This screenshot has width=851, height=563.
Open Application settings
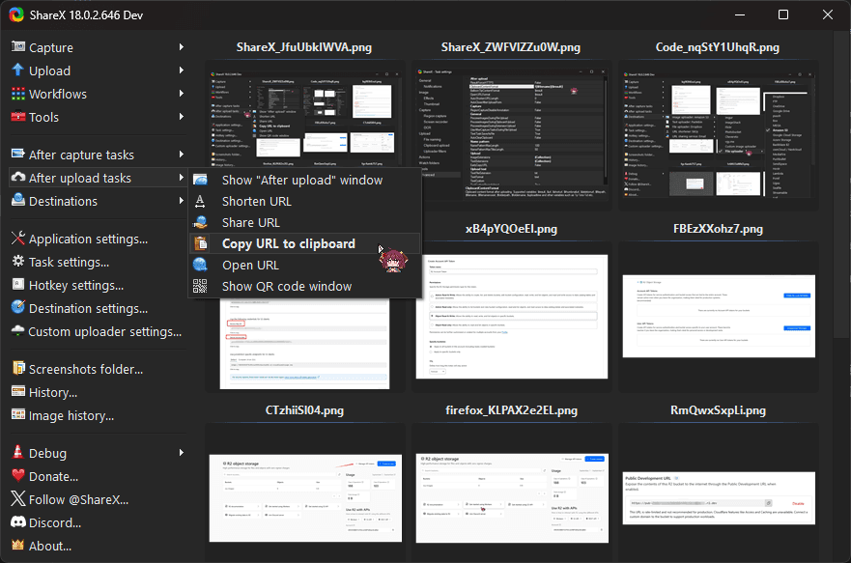click(88, 239)
